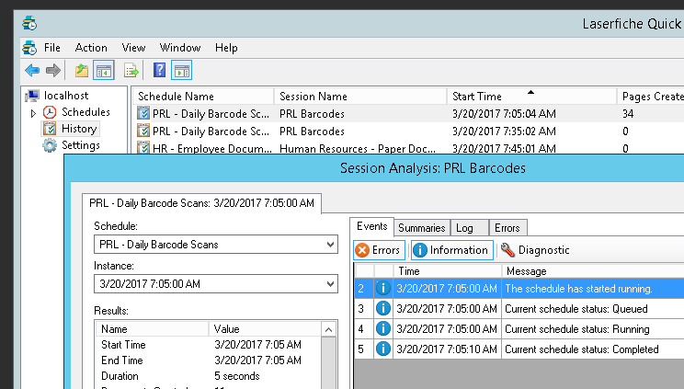Viewport: 684px width, 389px height.
Task: Click the Time column header in Events
Action: (448, 271)
